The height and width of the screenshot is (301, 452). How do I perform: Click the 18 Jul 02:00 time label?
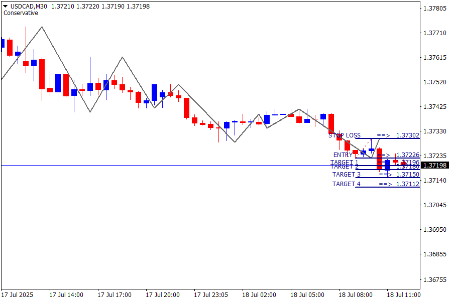point(259,295)
